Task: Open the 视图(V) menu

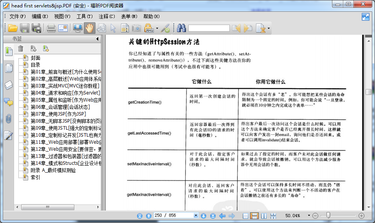Action: coord(62,16)
